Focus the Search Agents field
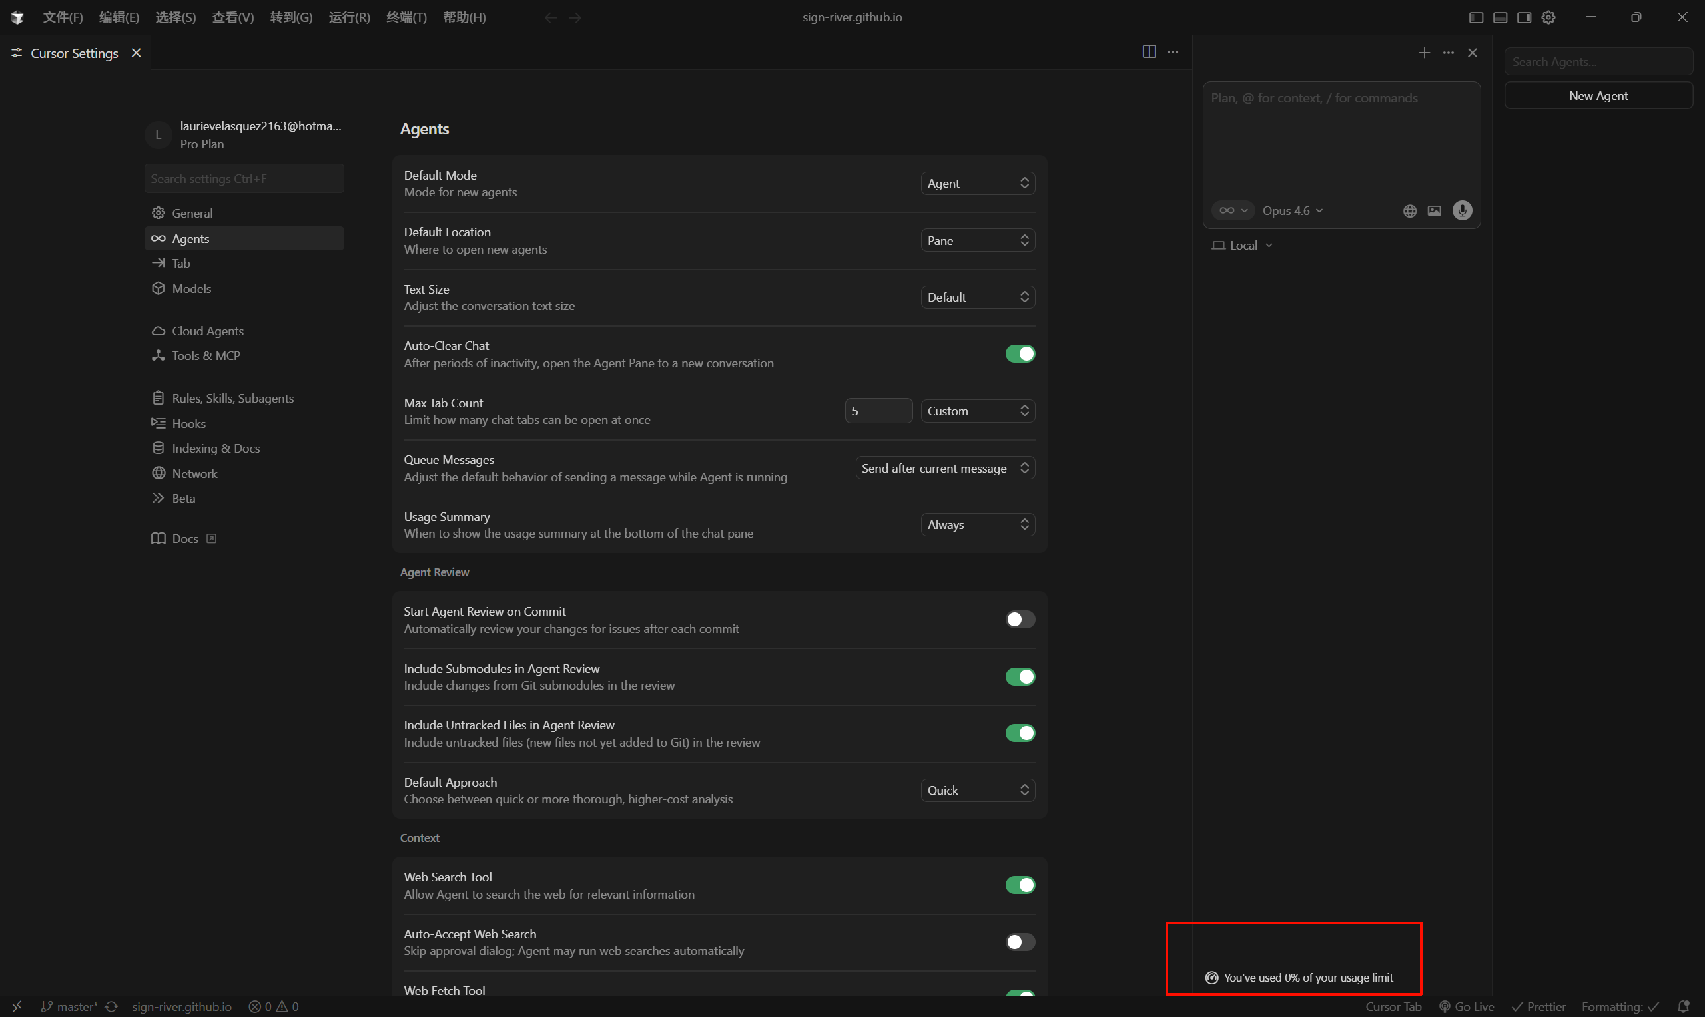The height and width of the screenshot is (1017, 1705). coord(1598,62)
